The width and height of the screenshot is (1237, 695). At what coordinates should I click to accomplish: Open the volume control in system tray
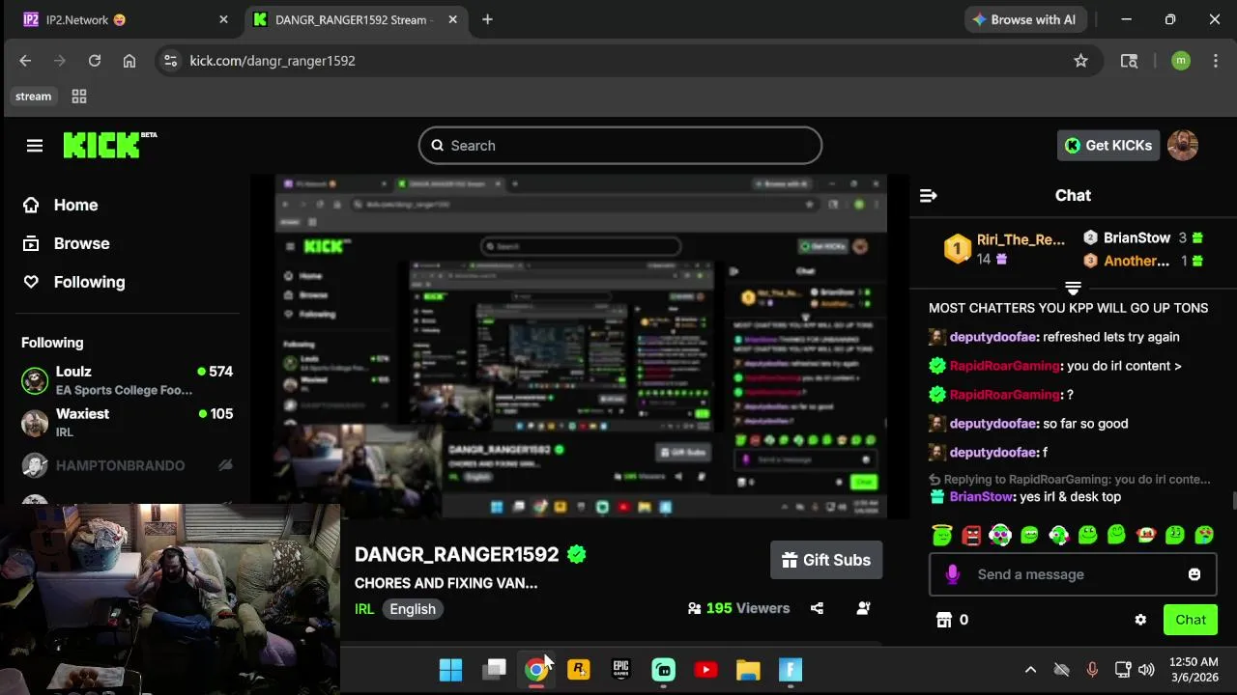(1146, 670)
